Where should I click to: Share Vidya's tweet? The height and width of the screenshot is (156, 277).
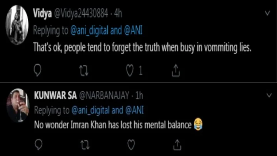coord(176,70)
